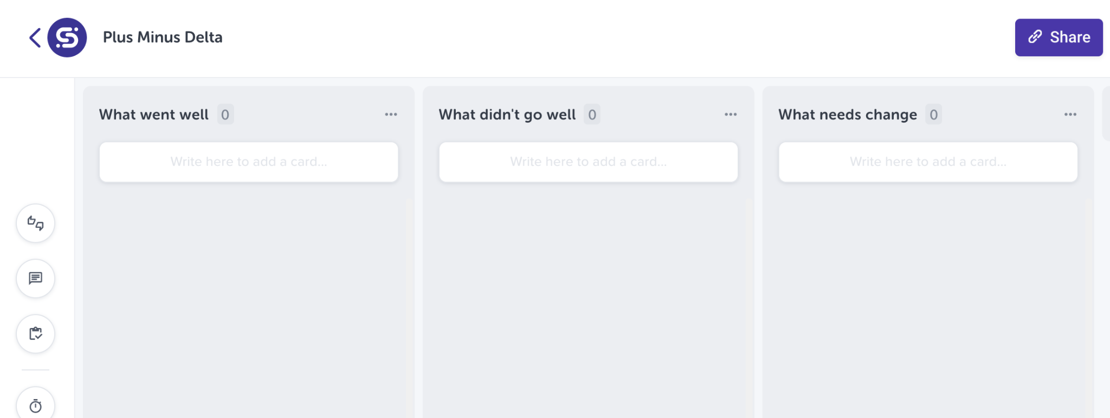Image resolution: width=1110 pixels, height=418 pixels.
Task: Open the comments panel icon
Action: tap(35, 279)
